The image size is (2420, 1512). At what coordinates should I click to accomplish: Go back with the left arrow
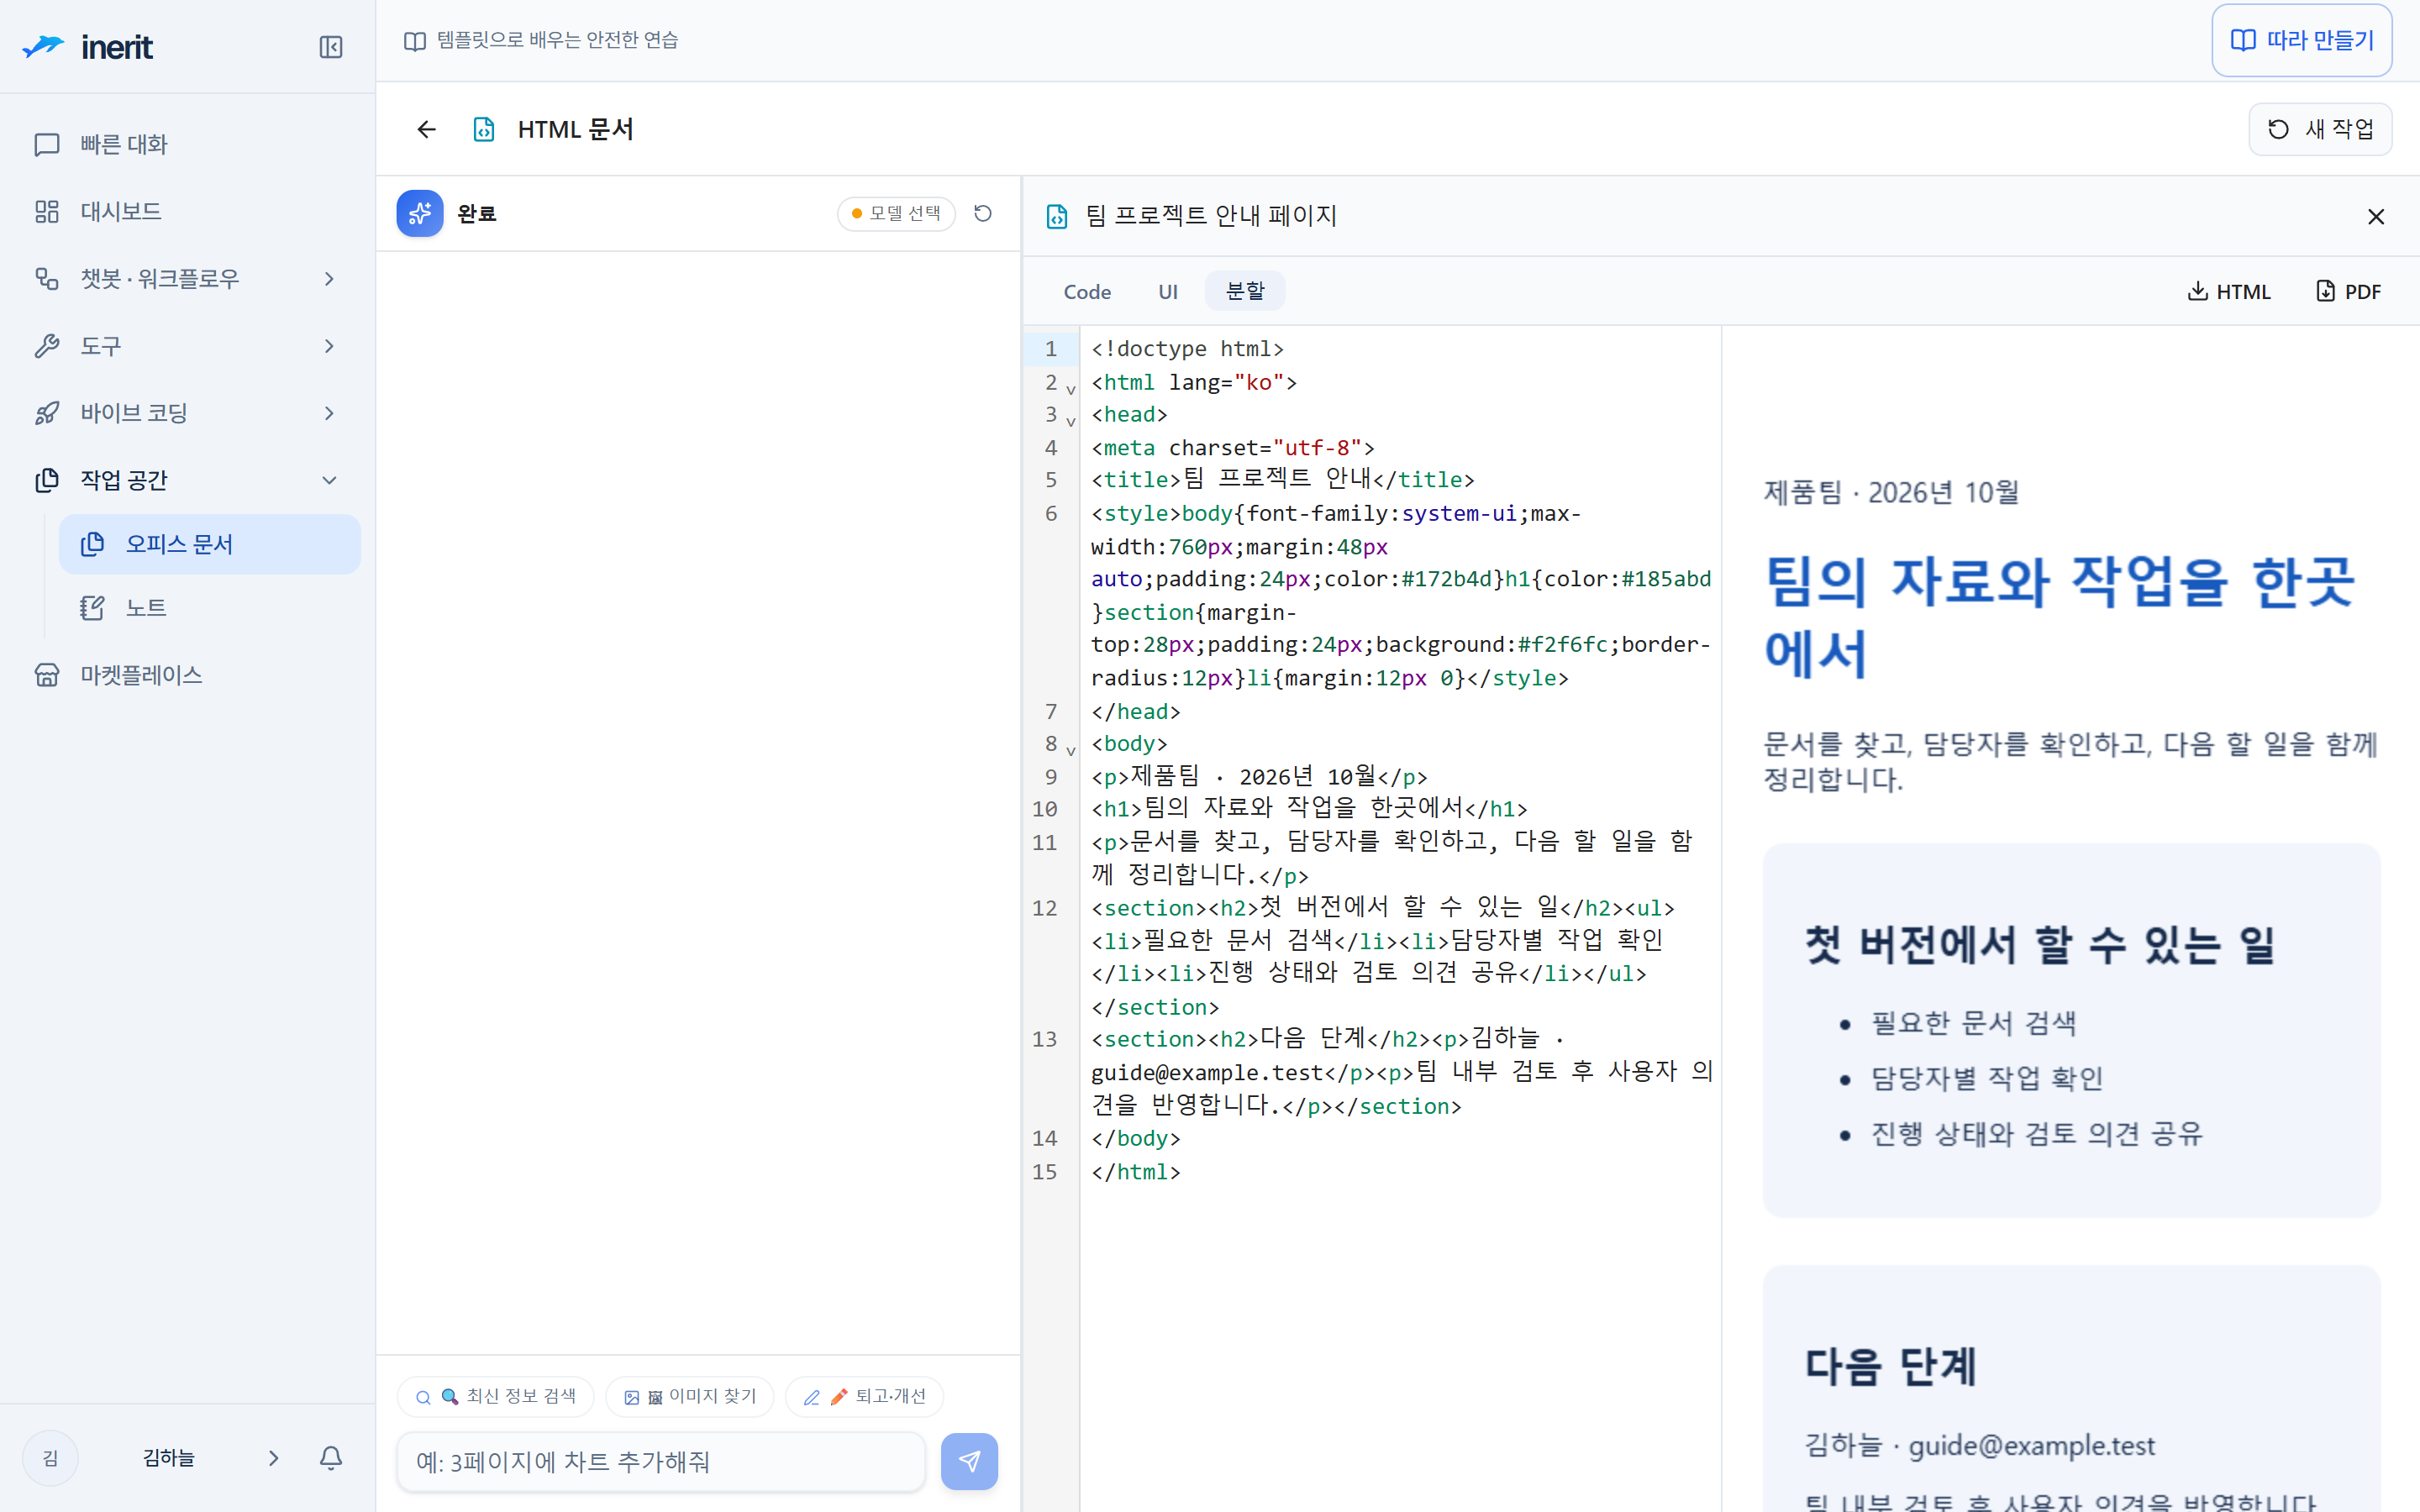click(x=427, y=129)
